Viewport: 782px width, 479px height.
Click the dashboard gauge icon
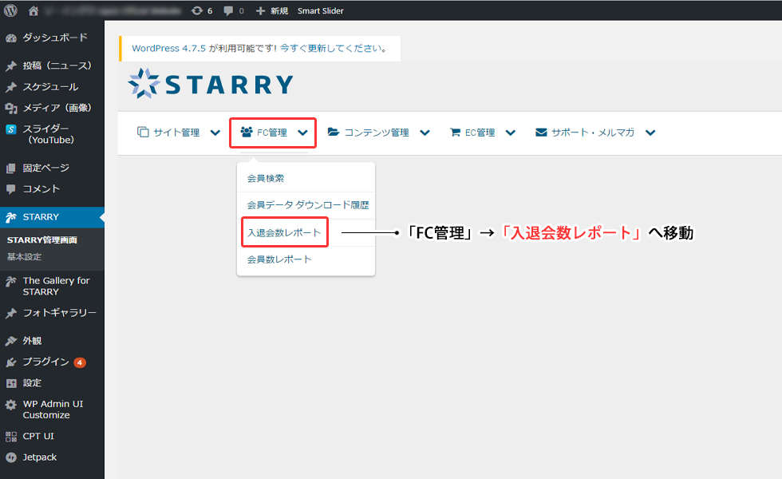tap(11, 38)
